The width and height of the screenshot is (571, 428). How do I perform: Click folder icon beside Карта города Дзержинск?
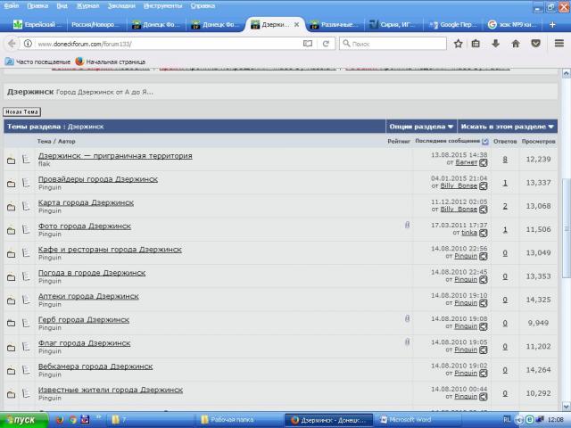coord(12,207)
